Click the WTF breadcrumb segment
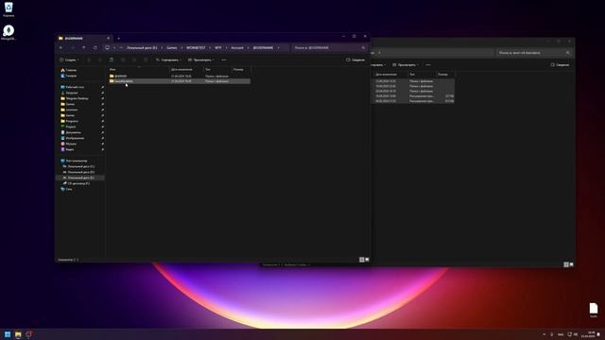Screen dimensions: 605x340 point(218,48)
